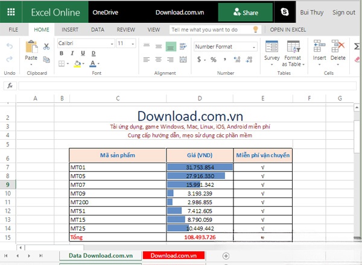Select top align icon
The width and height of the screenshot is (362, 265).
click(x=147, y=45)
